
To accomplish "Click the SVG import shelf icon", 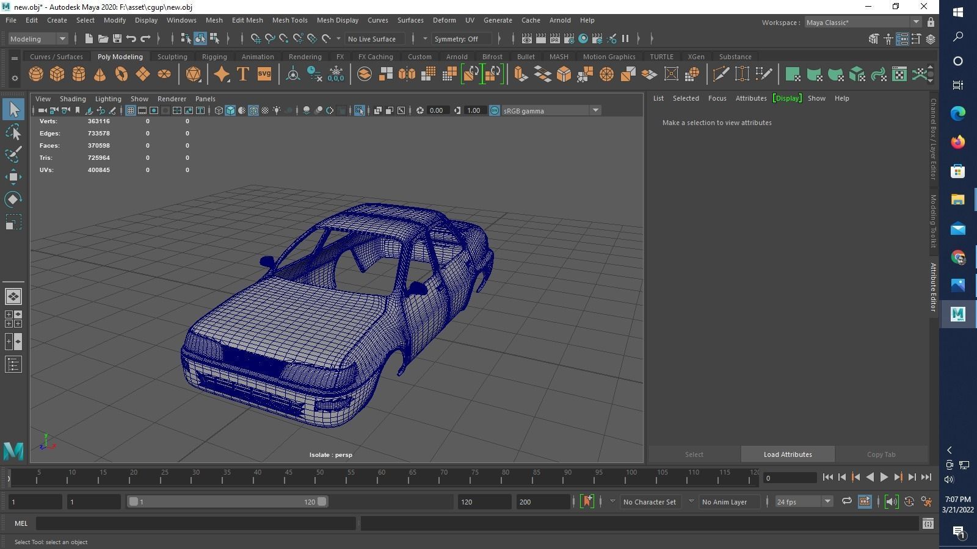I will pos(264,74).
